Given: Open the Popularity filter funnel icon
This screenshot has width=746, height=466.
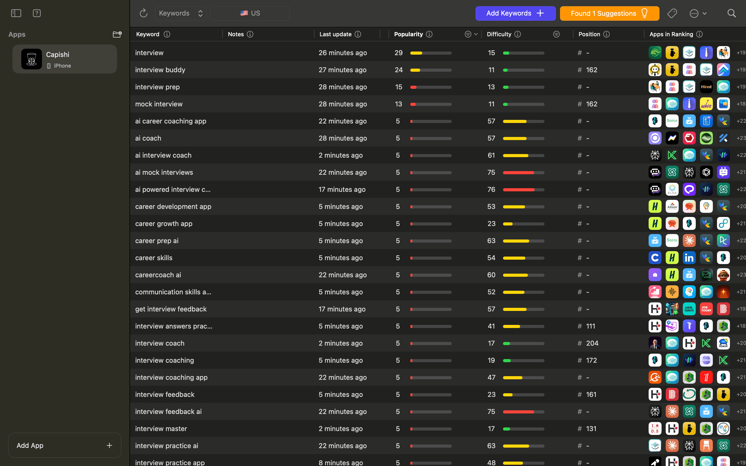Looking at the screenshot, I should (x=468, y=34).
